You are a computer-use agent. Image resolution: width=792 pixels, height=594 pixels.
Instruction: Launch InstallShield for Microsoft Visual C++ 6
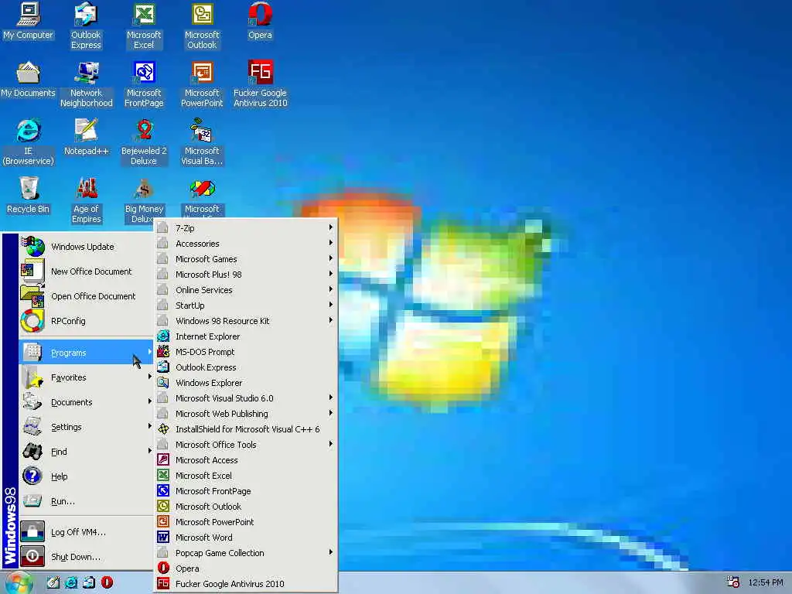245,429
